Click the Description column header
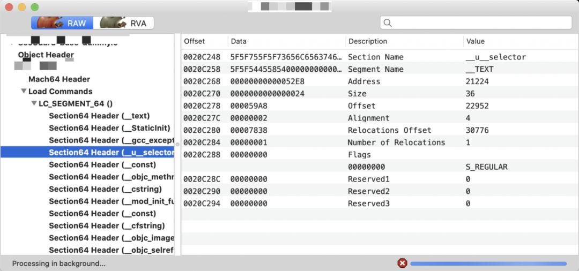This screenshot has width=579, height=271. 368,41
